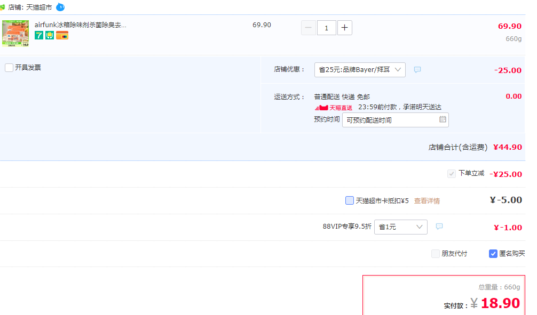The image size is (537, 315).
Task: Click the comment icon beside 店铺优惠 dropdown
Action: click(x=417, y=70)
